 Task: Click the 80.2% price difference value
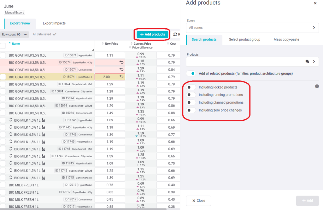(x=142, y=79)
